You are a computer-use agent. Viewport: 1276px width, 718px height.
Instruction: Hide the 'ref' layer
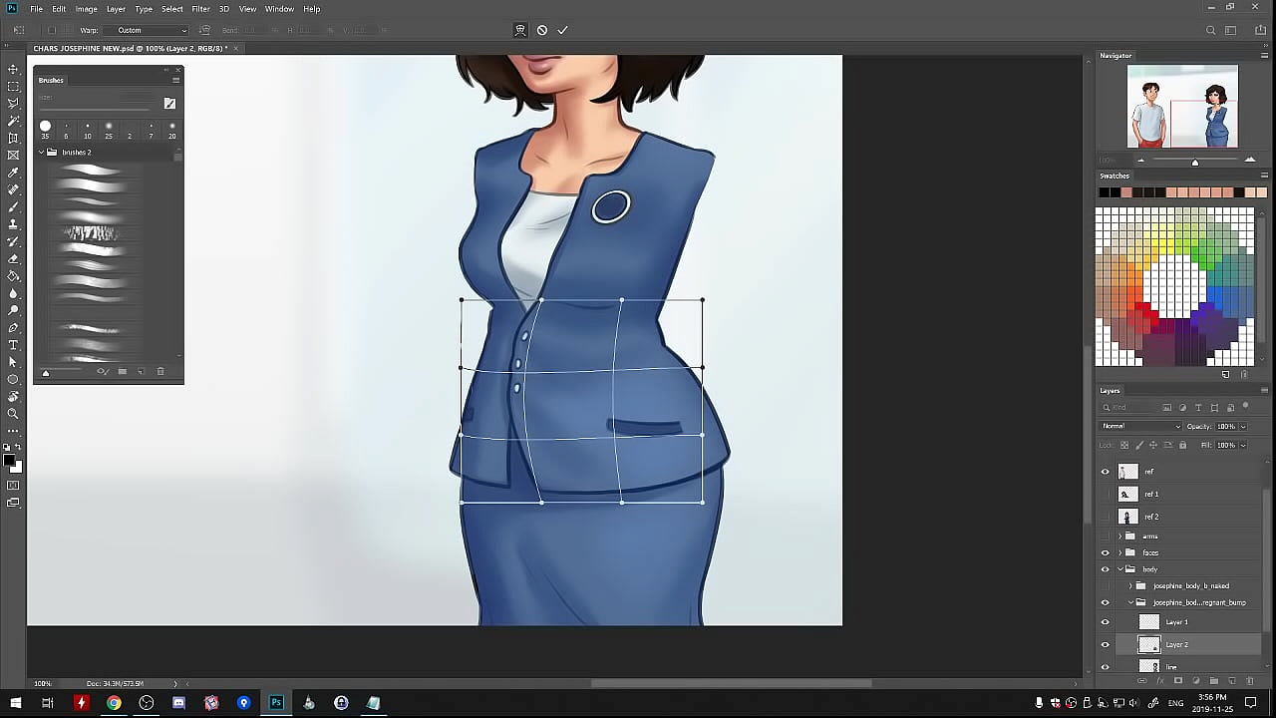click(1105, 472)
